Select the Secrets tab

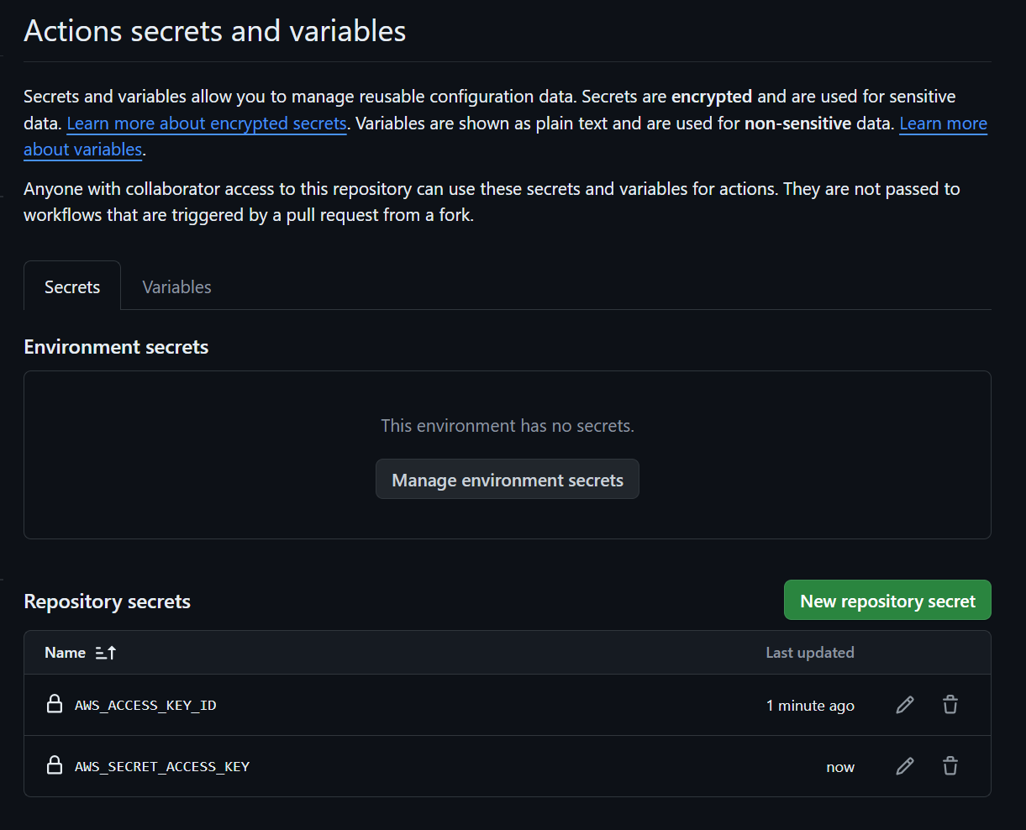tap(71, 286)
